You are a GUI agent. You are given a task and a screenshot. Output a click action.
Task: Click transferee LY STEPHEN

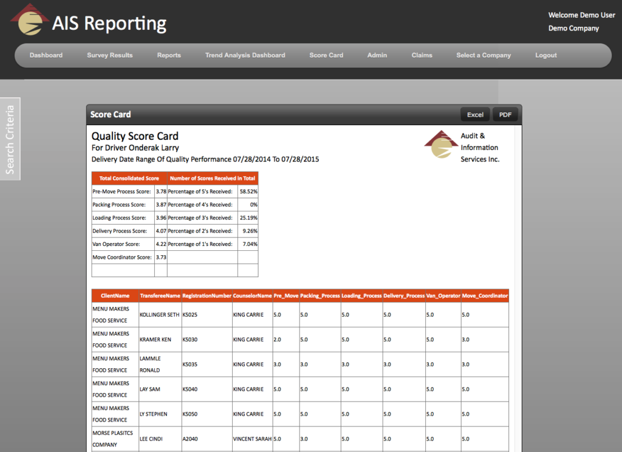click(x=154, y=414)
